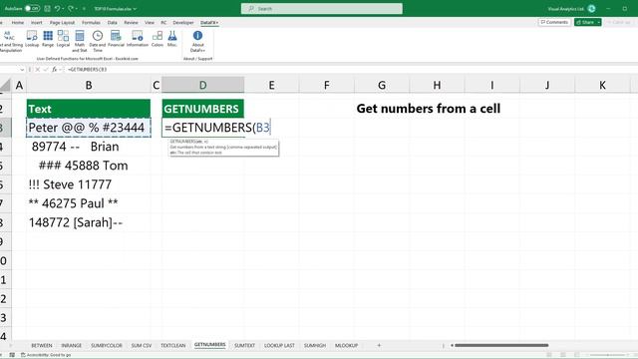Click the green Share button

(585, 22)
